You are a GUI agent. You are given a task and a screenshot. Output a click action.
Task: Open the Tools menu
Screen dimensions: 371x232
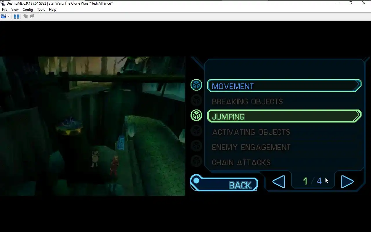[41, 10]
